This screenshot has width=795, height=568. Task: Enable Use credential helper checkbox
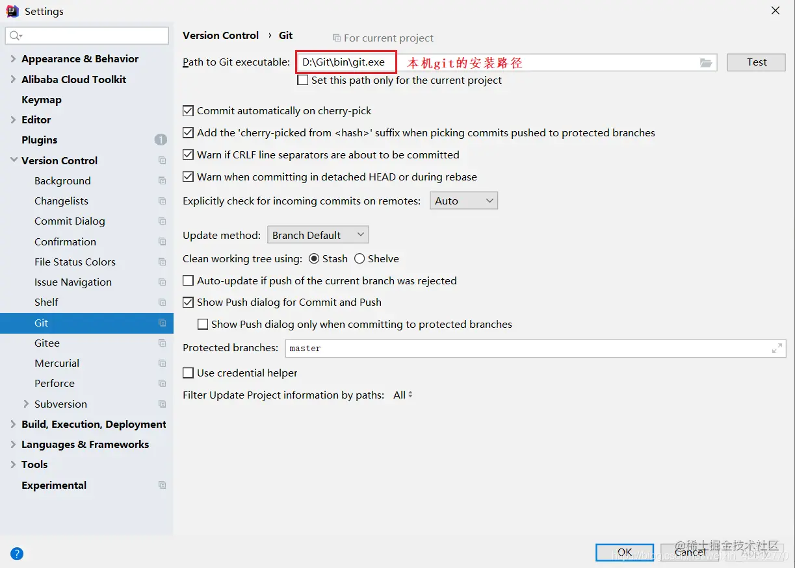click(188, 373)
